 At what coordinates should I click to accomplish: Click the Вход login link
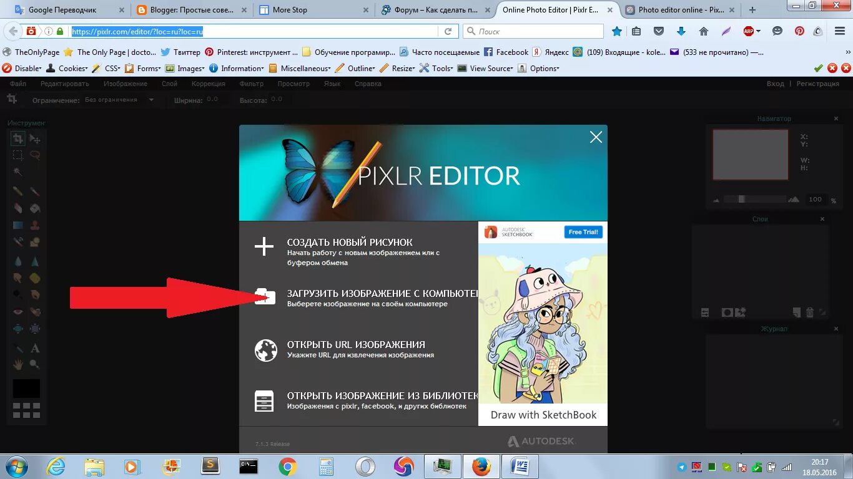(775, 84)
